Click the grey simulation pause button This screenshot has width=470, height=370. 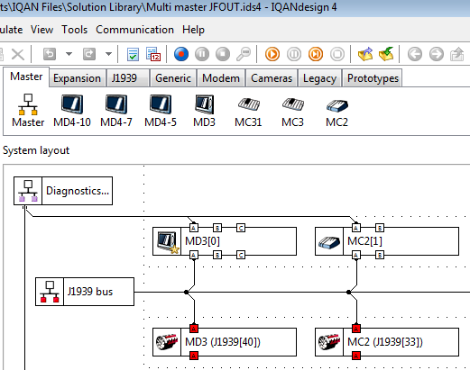[294, 54]
